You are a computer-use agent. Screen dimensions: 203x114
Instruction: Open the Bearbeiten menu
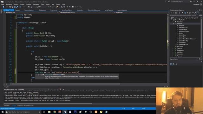click(x=9, y=4)
